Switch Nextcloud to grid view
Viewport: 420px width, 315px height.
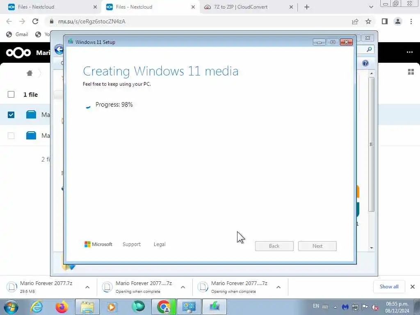coord(411,72)
